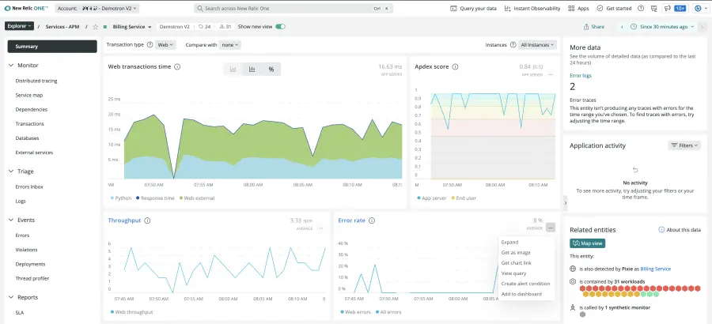
Task: Choose View query from chart menu
Action: [x=513, y=273]
